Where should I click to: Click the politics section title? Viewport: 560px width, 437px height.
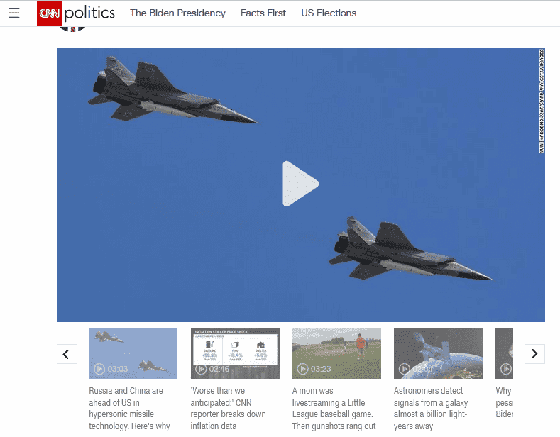click(89, 13)
